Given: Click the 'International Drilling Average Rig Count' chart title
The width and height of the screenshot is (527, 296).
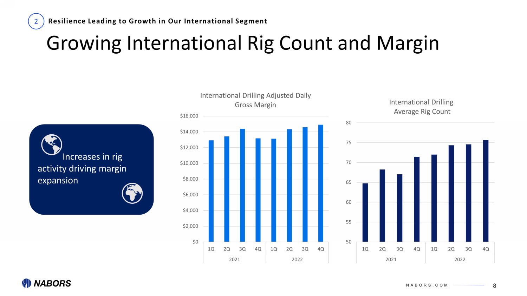Looking at the screenshot, I should (x=421, y=107).
